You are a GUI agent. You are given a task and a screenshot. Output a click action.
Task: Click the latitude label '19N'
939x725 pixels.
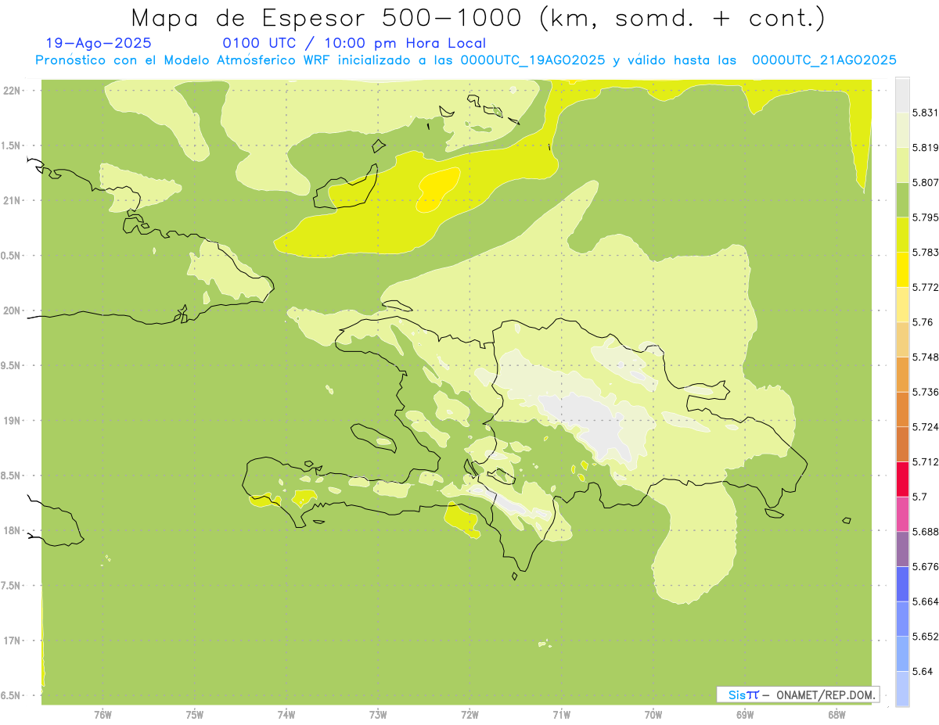point(12,421)
